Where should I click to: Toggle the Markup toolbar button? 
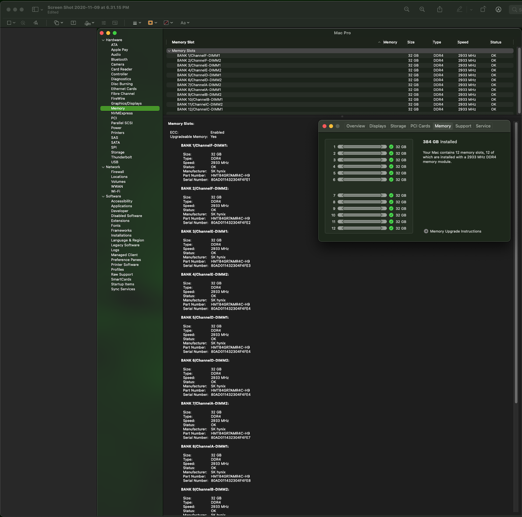pos(498,10)
